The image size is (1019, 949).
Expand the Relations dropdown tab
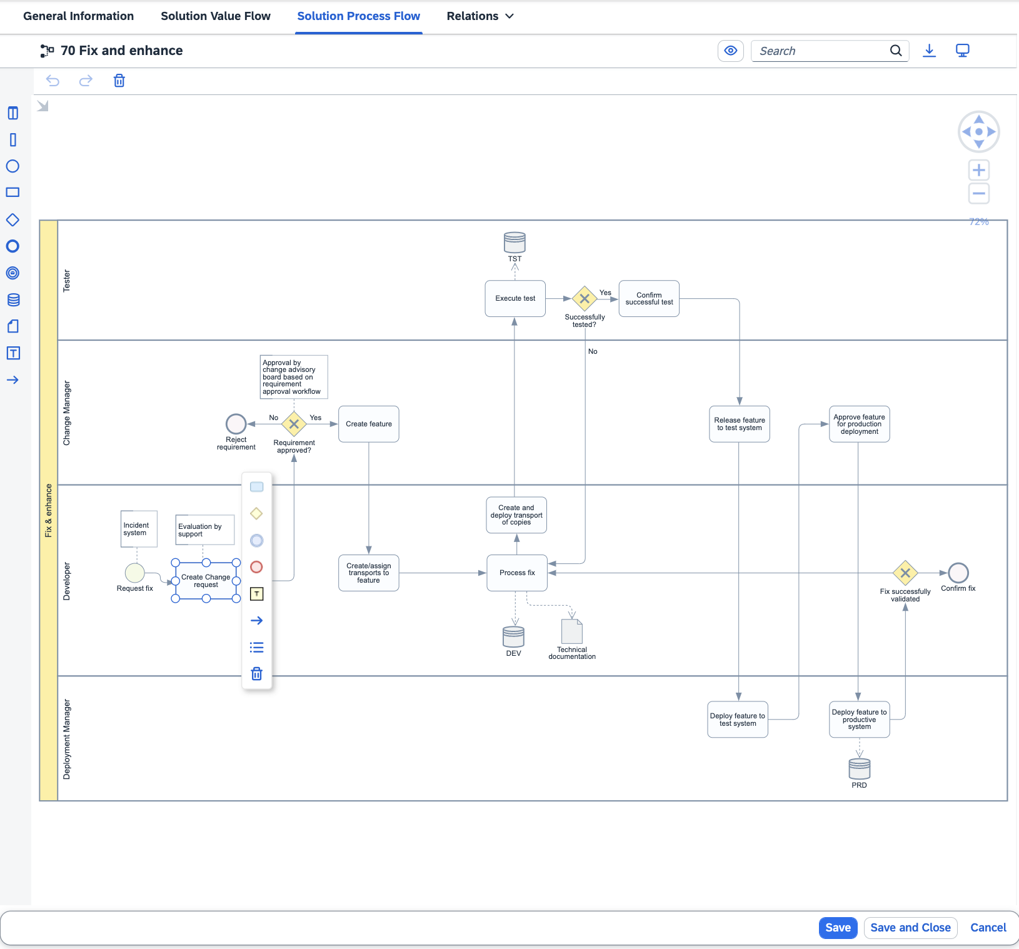[x=480, y=16]
